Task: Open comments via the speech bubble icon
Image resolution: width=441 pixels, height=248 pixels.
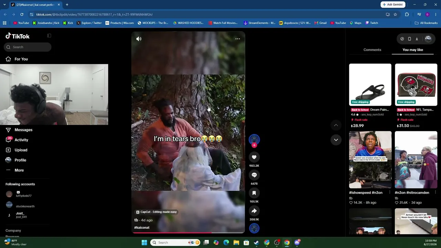Action: pos(254,175)
